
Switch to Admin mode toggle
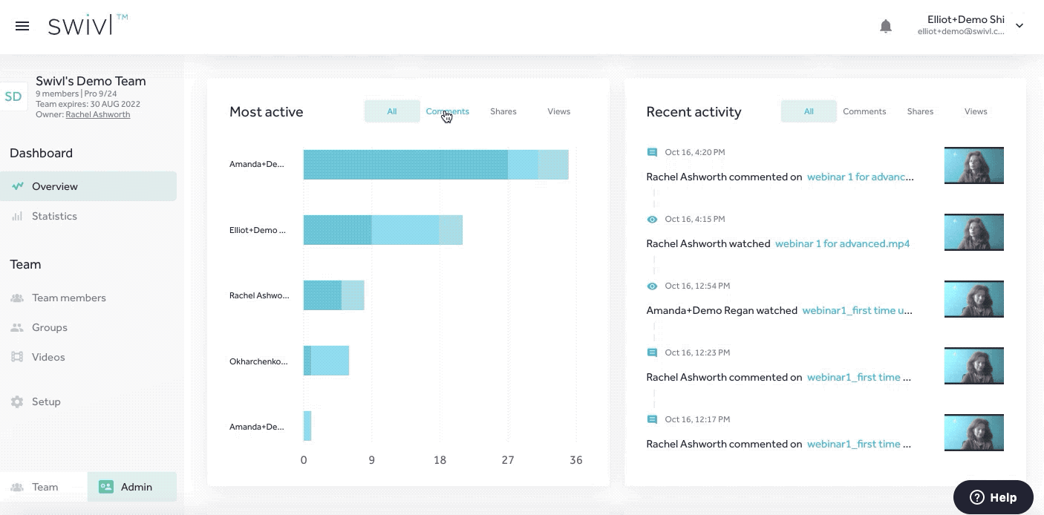[132, 487]
